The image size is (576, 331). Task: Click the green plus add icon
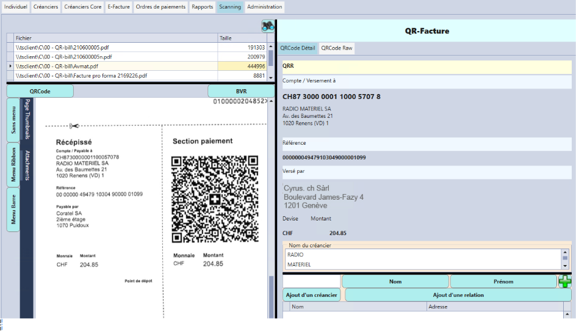564,282
